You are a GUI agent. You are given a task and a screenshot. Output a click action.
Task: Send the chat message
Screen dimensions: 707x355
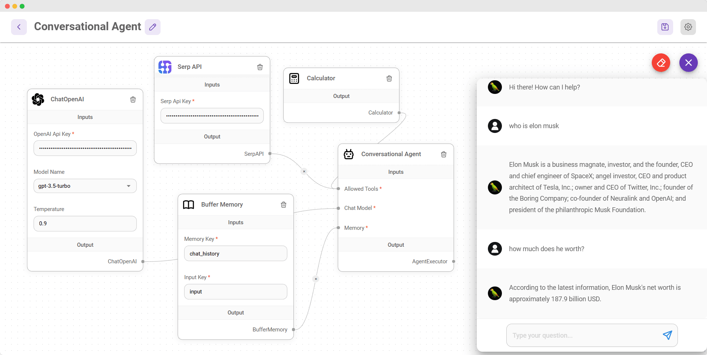668,335
